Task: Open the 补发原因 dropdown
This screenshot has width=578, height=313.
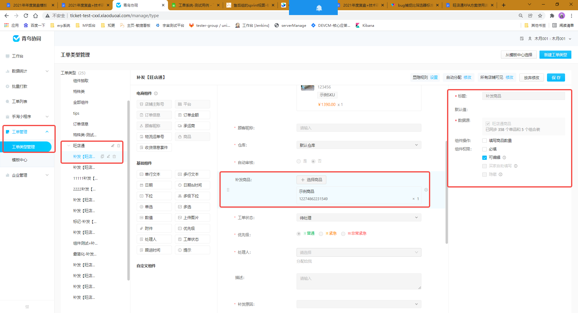Action: [x=359, y=304]
